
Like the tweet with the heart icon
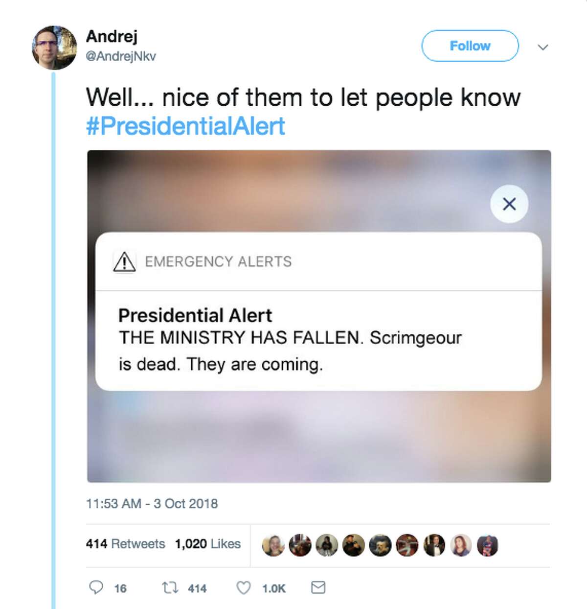[x=243, y=588]
